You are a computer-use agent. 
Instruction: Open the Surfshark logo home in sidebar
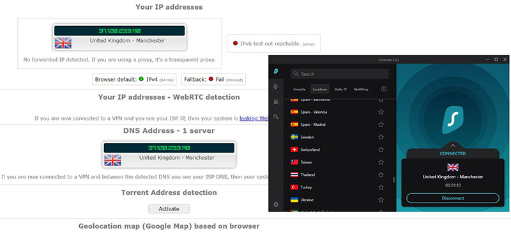point(276,72)
